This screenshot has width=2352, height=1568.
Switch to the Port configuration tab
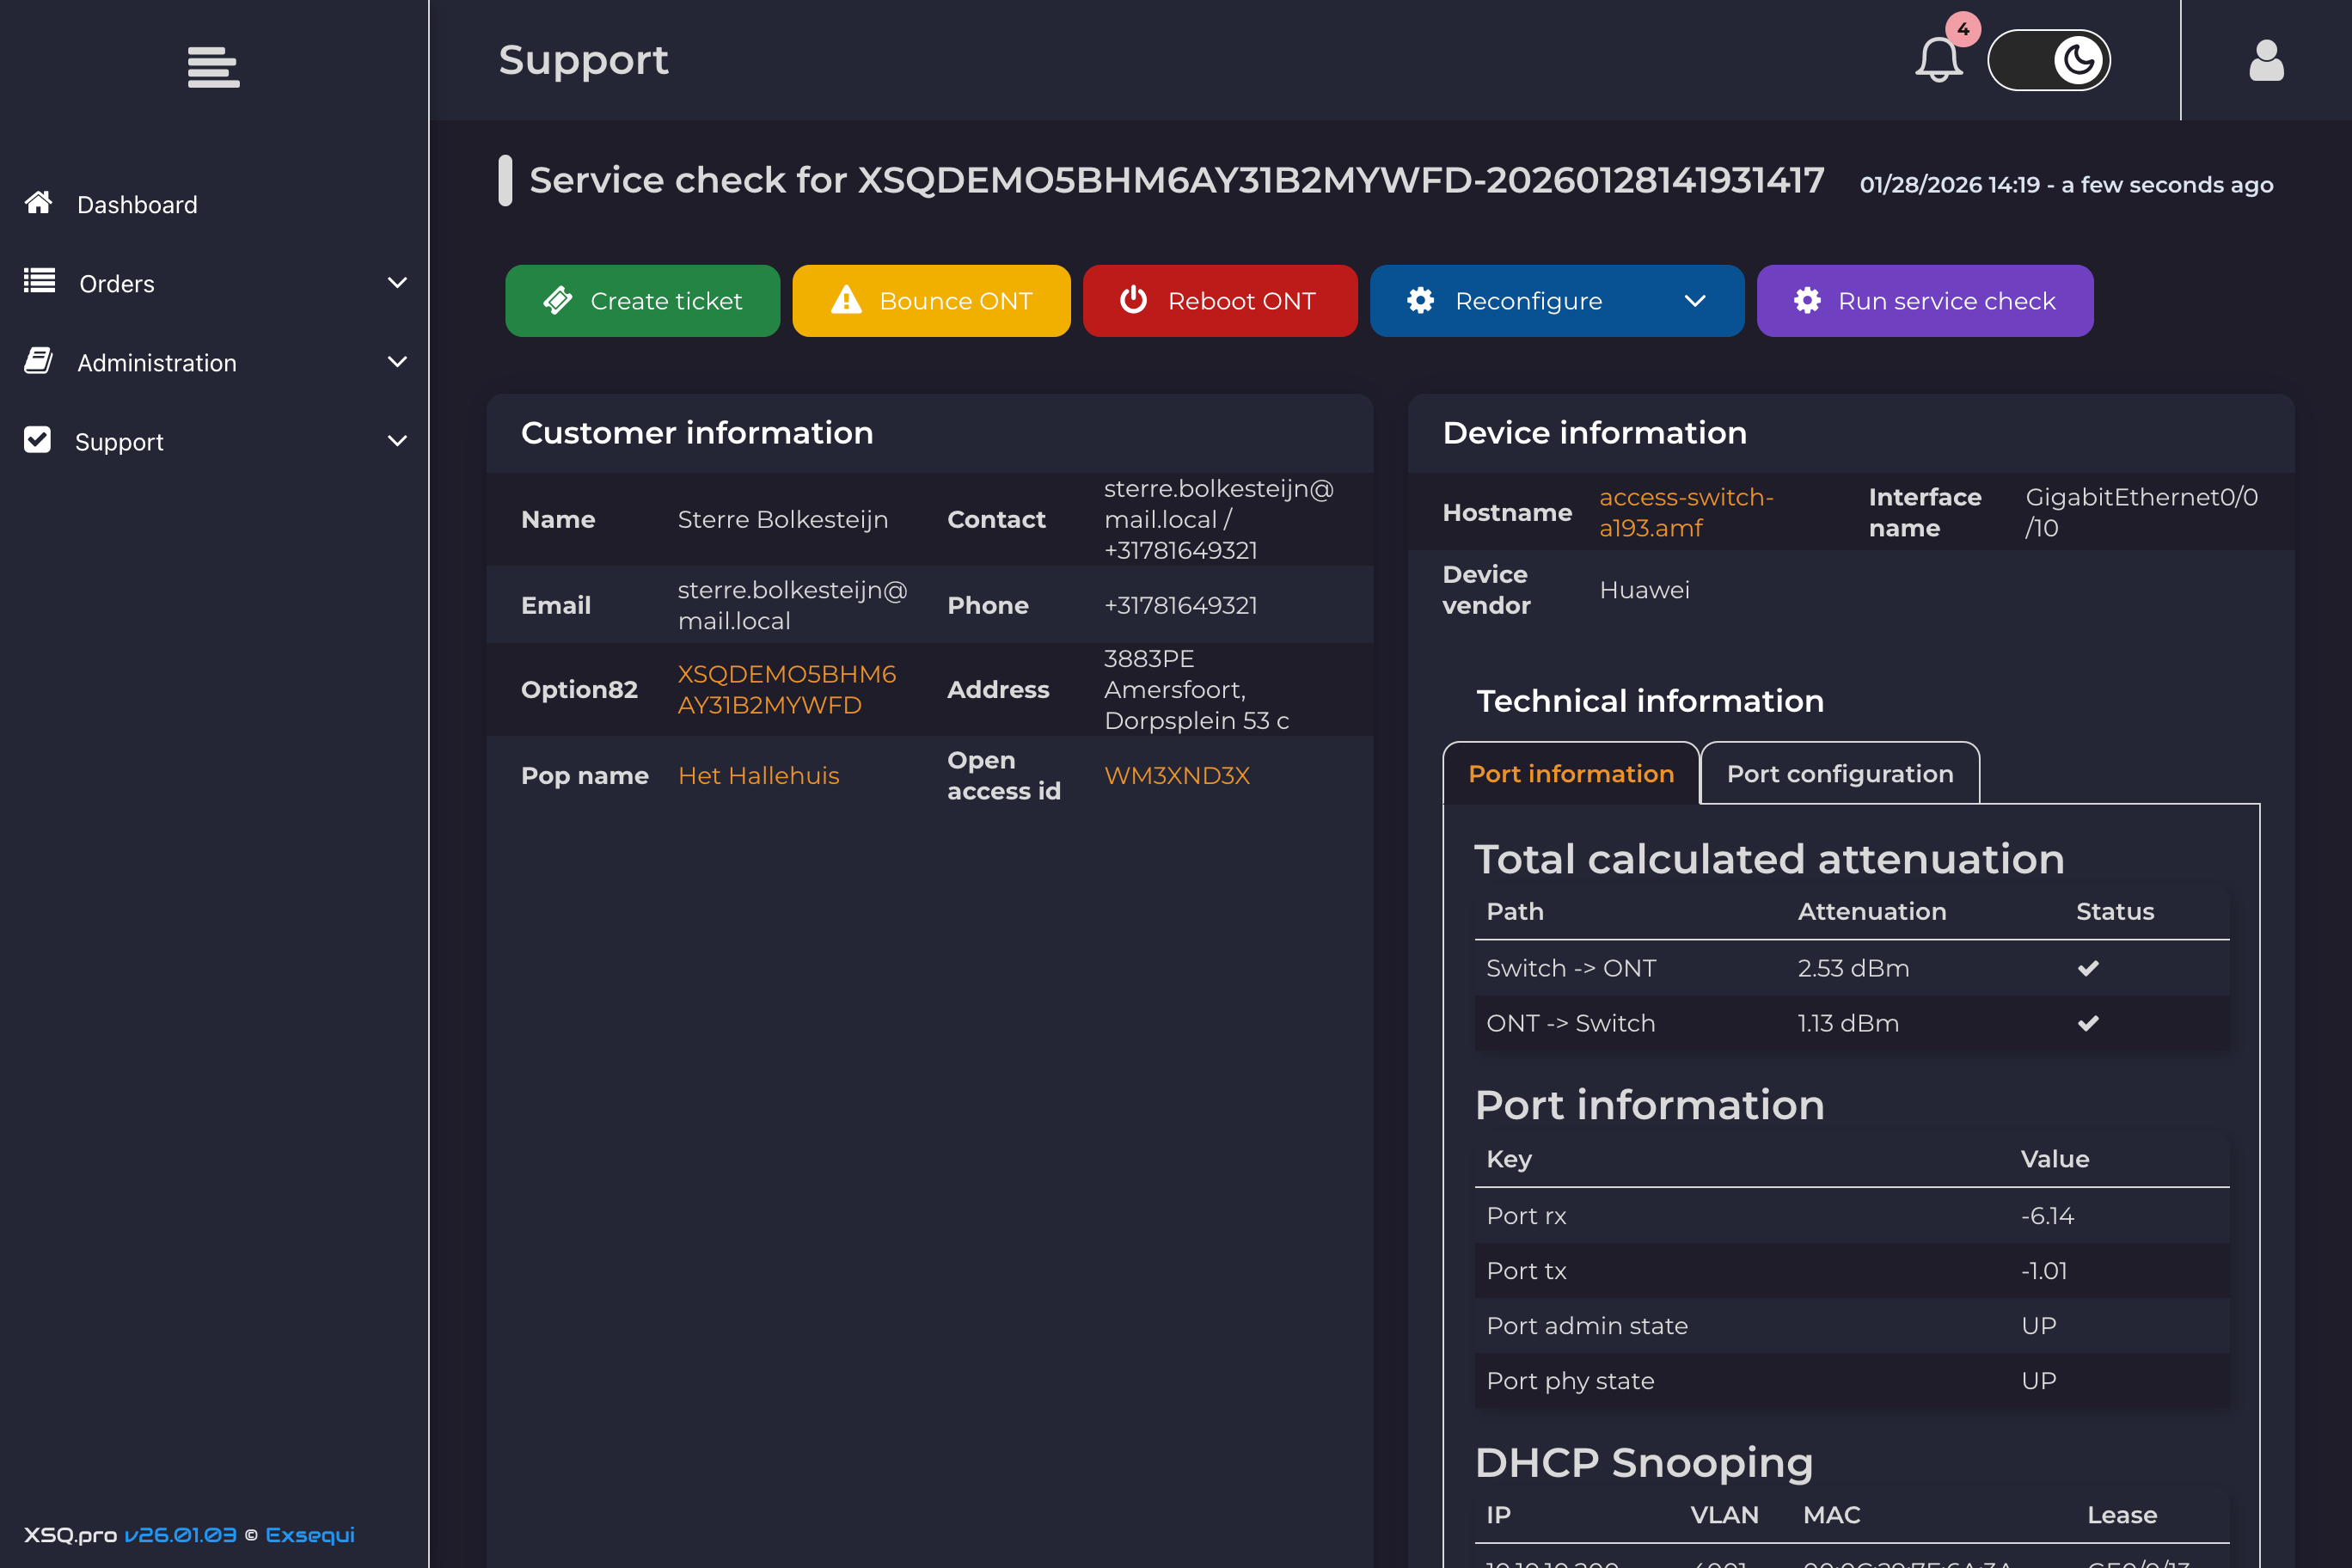click(x=1839, y=773)
